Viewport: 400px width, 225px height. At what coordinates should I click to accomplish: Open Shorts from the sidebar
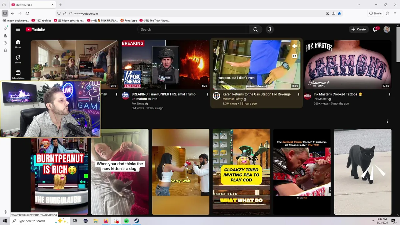18,59
